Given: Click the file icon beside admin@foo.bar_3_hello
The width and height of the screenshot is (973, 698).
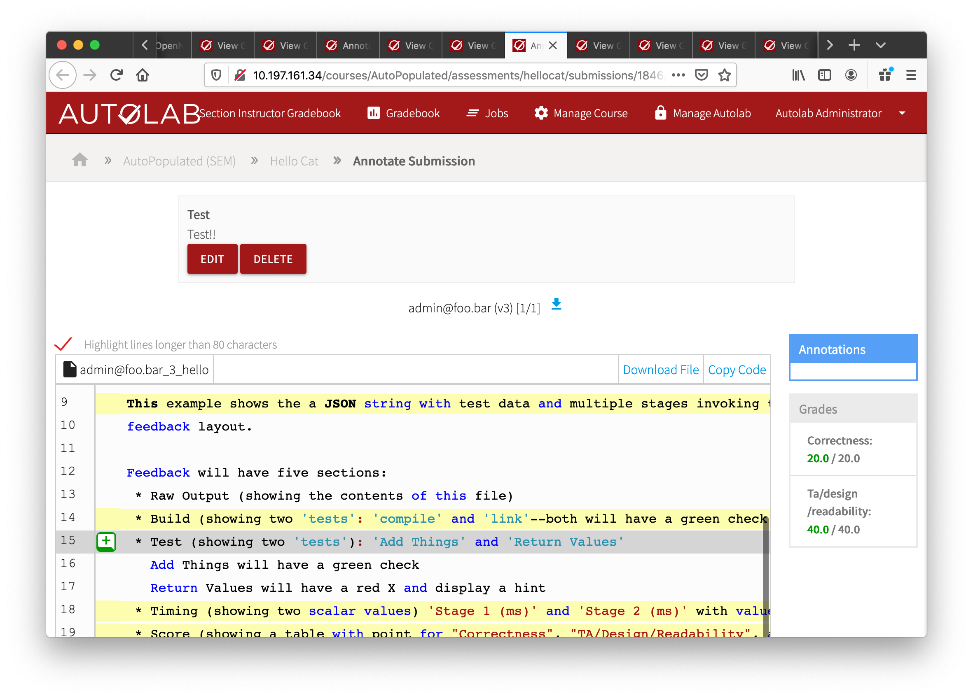Looking at the screenshot, I should click(x=69, y=369).
